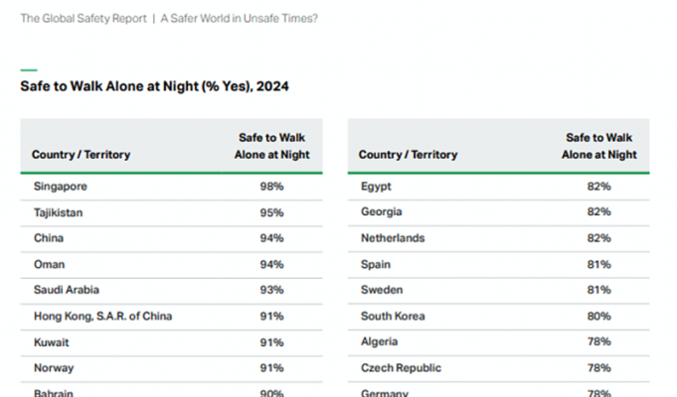Select the 80% value for South Korea
Image resolution: width=677 pixels, height=397 pixels.
click(599, 316)
